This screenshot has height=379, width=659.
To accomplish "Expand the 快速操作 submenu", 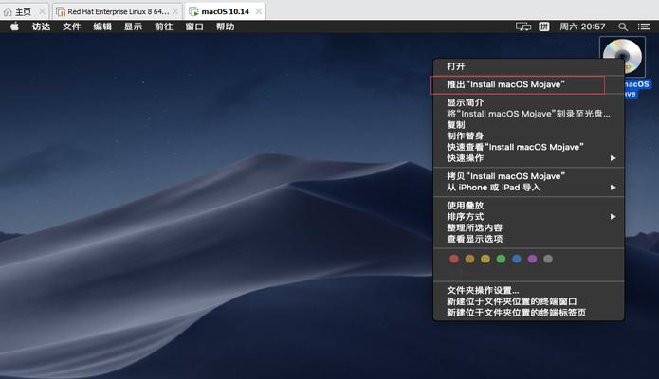I will click(529, 158).
